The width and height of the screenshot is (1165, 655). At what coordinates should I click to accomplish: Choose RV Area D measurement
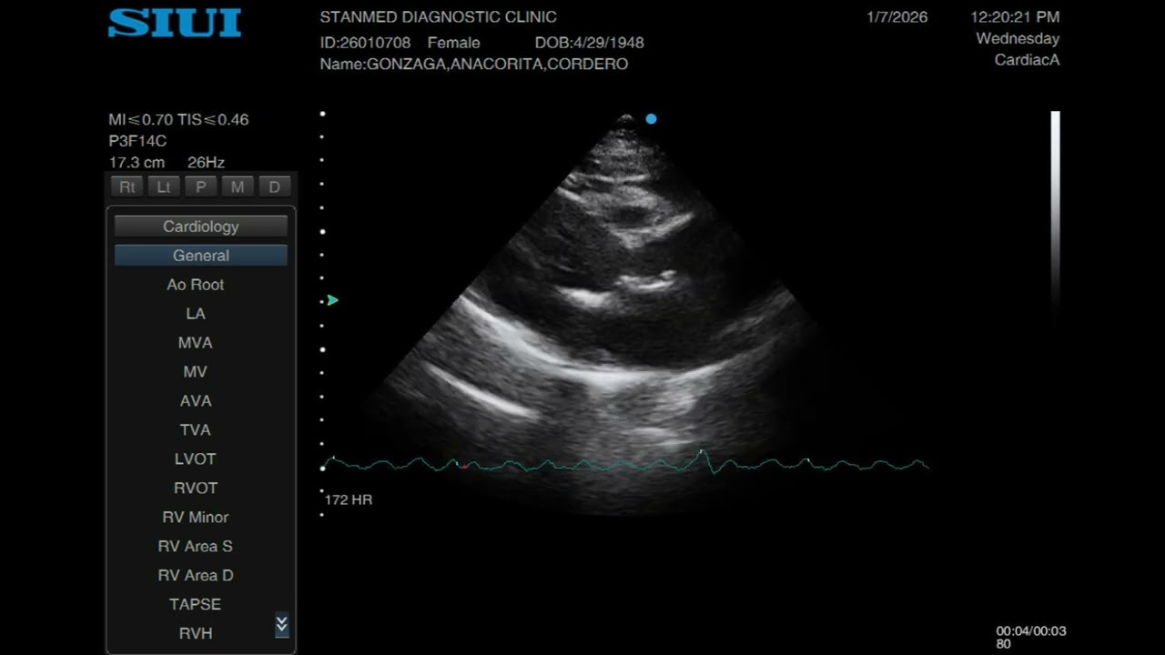[196, 576]
